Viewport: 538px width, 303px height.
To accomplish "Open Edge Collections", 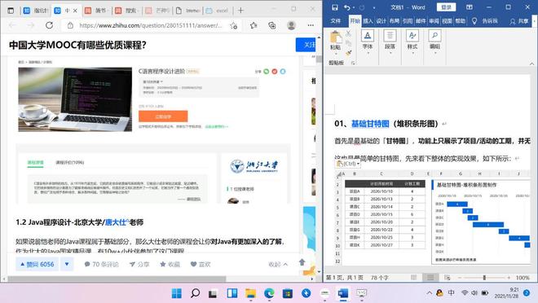I will (272, 25).
